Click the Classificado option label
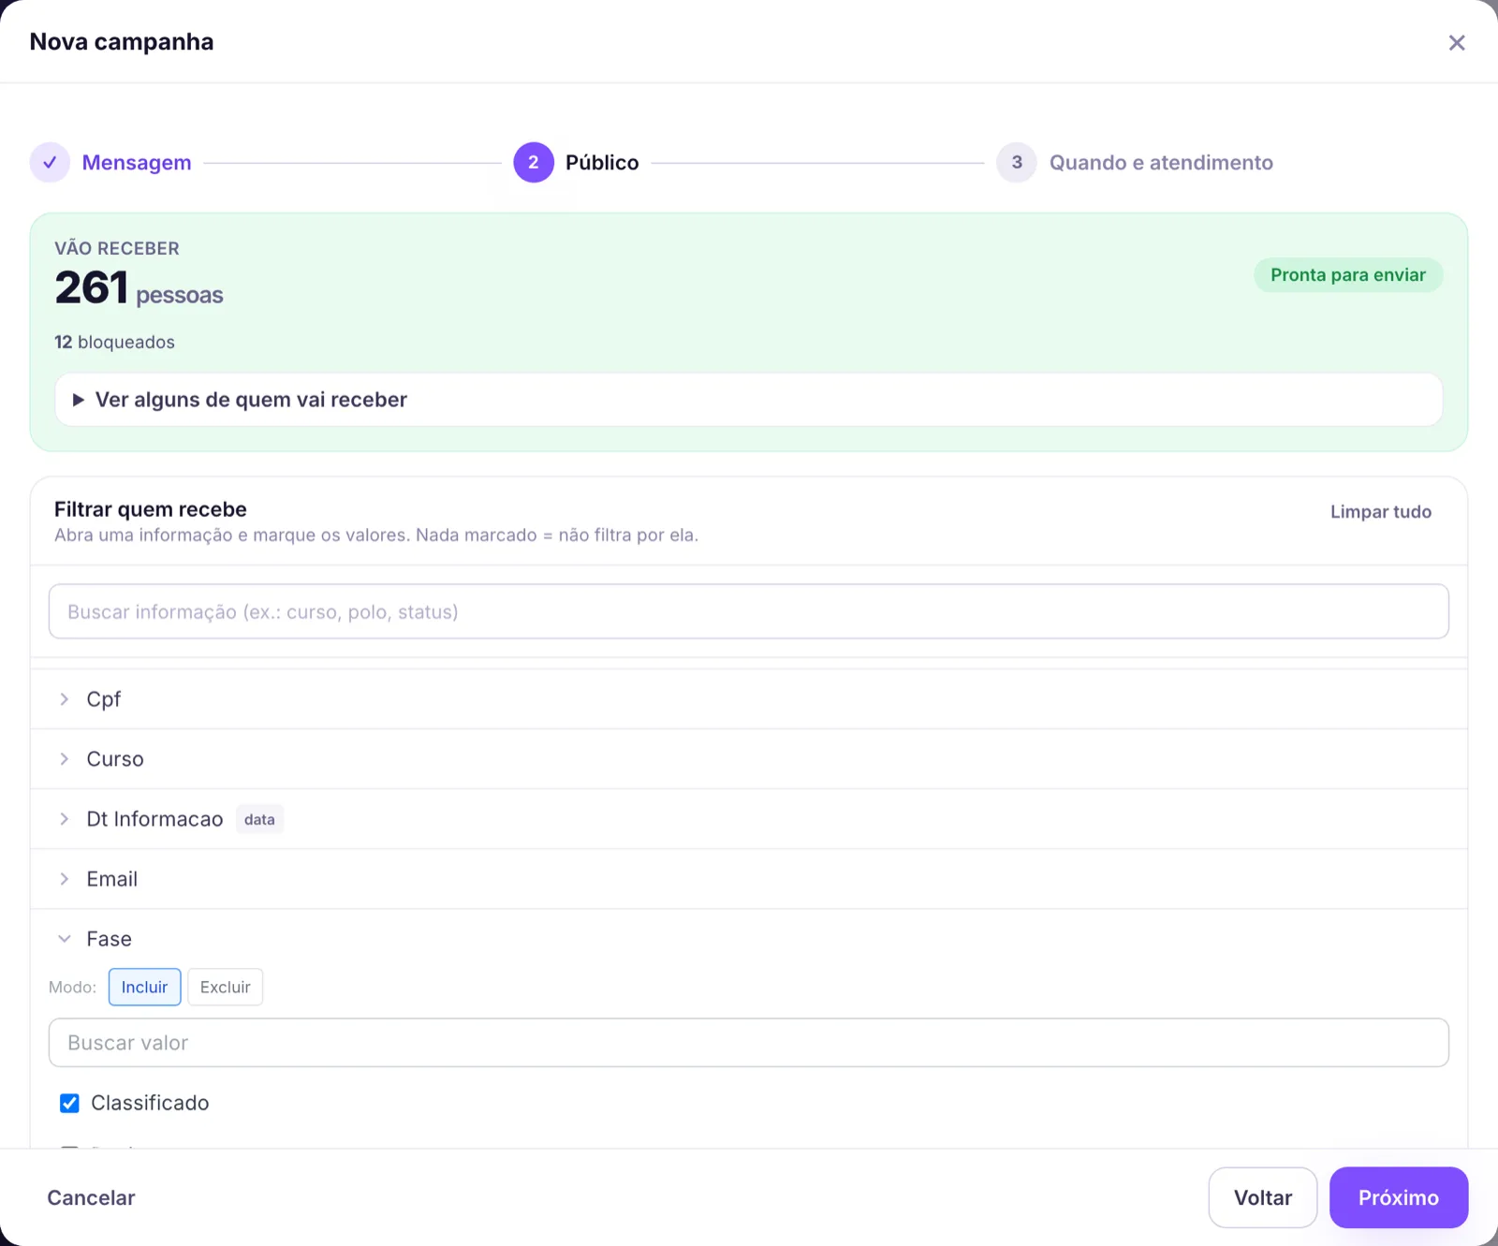1498x1246 pixels. (x=150, y=1103)
